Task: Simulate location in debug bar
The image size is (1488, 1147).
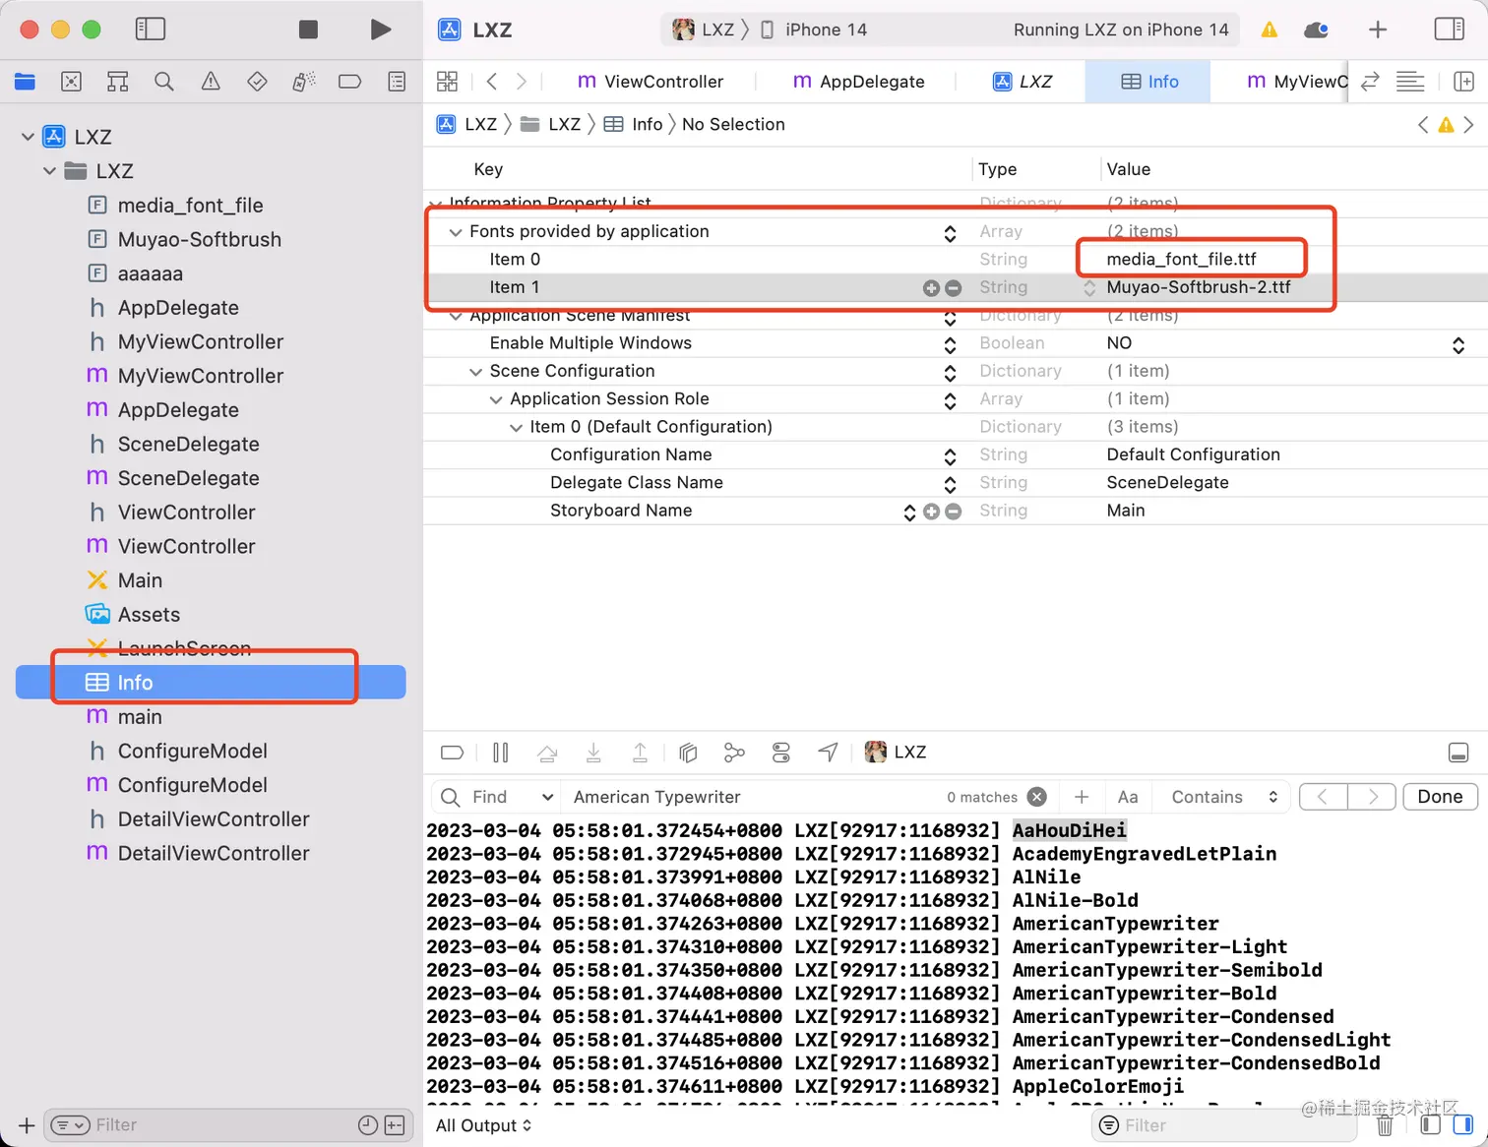Action: 828,754
